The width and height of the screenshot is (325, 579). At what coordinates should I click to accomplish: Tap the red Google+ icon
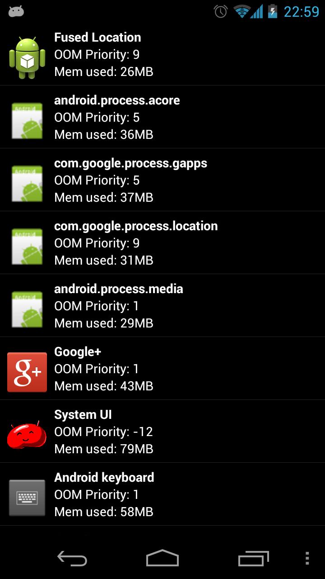pos(27,372)
